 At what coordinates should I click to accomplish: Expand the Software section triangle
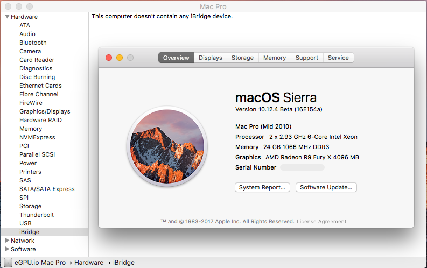coord(8,249)
